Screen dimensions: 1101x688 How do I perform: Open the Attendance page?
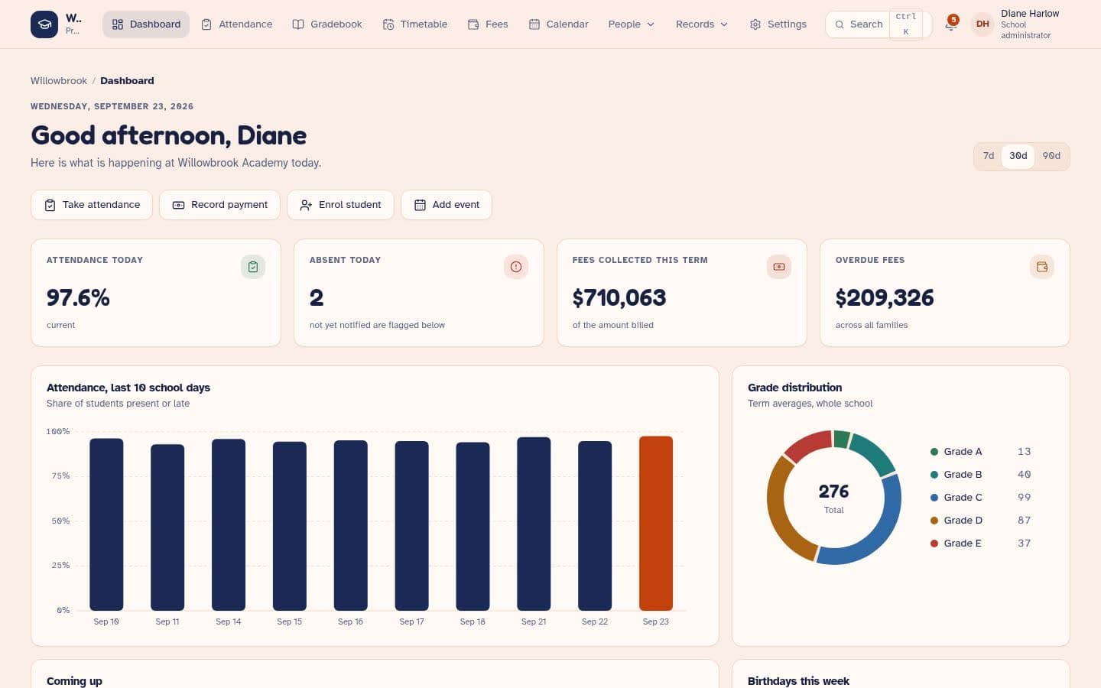[x=236, y=24]
